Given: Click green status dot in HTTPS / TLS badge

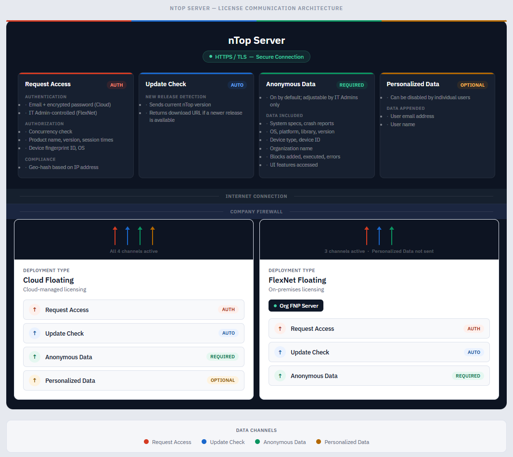Looking at the screenshot, I should (211, 57).
